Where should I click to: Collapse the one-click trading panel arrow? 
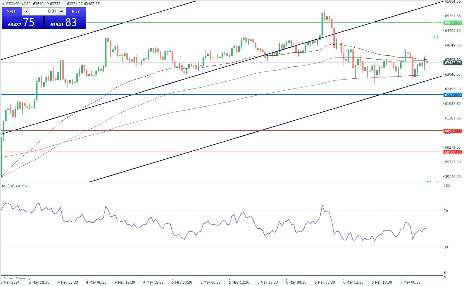tap(3, 4)
